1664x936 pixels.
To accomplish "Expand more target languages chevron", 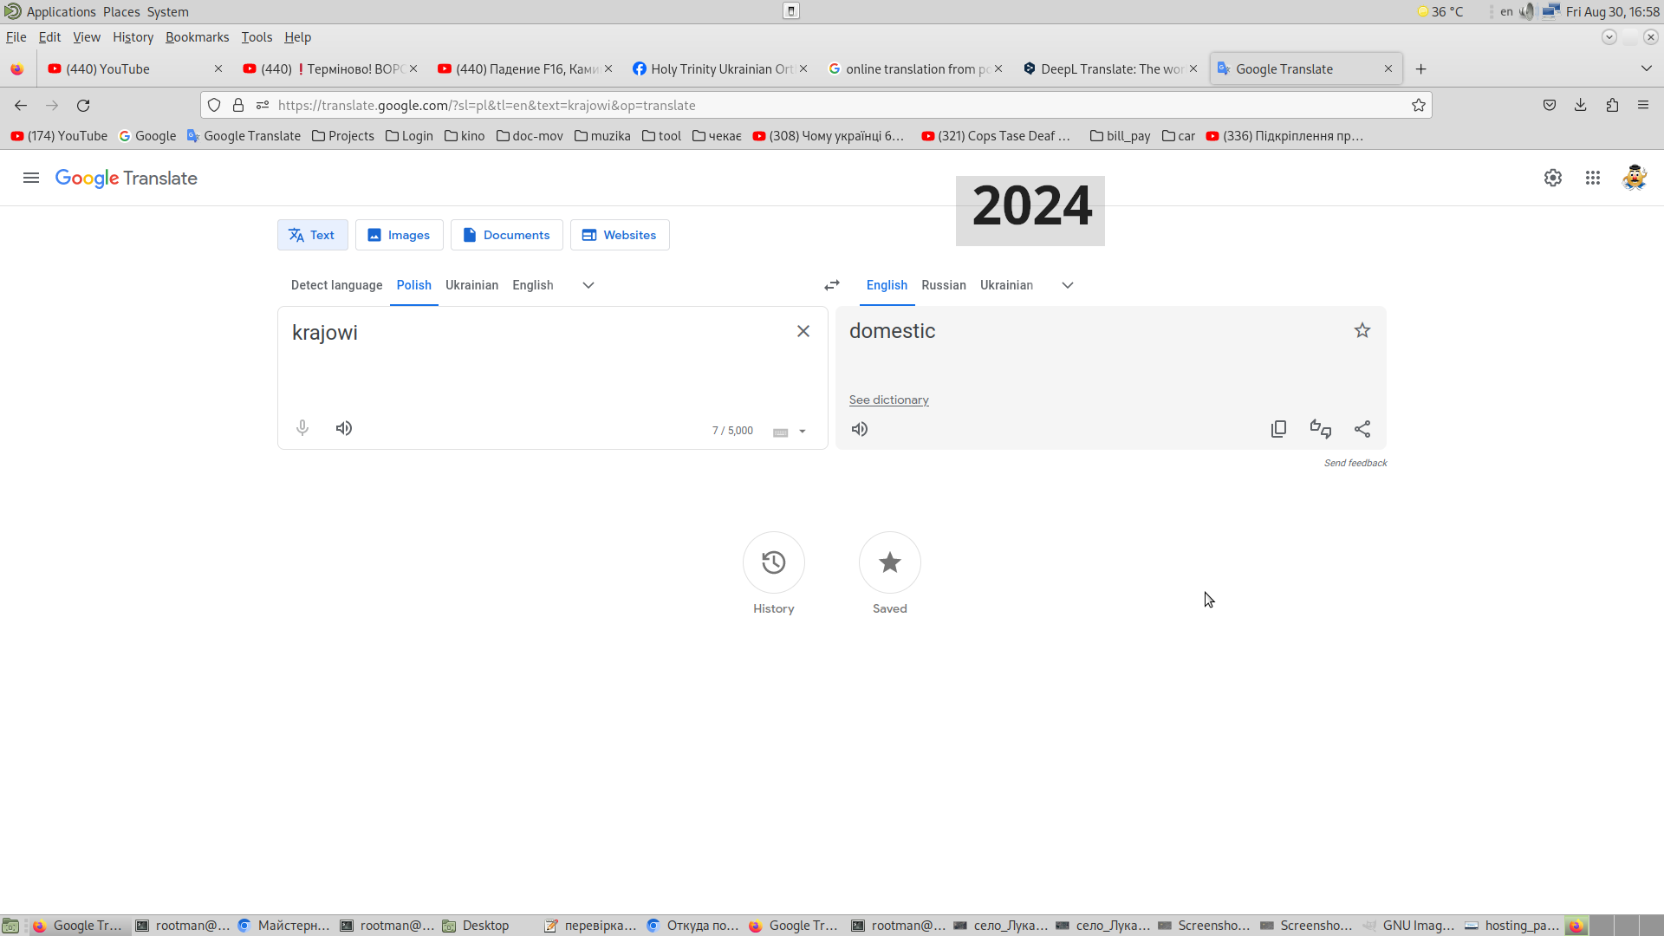I will (x=1068, y=285).
